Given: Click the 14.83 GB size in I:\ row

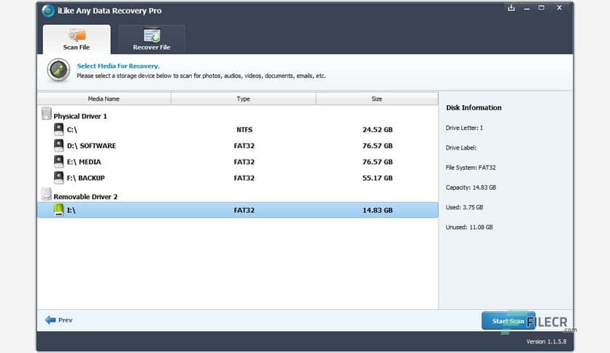Looking at the screenshot, I should [x=377, y=210].
